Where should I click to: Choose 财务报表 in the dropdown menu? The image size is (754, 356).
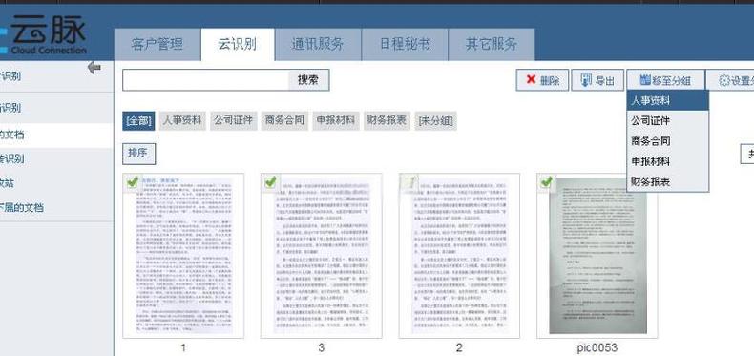pos(667,181)
